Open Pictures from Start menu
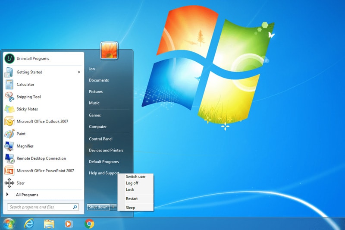This screenshot has width=345, height=230. click(x=96, y=91)
